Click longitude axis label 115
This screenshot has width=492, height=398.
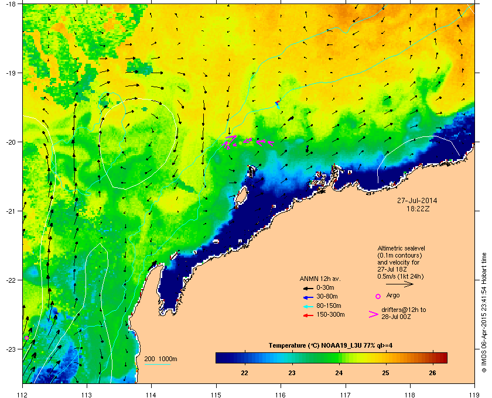tap(216, 394)
